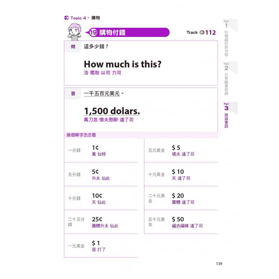279x279 pixels.
Task: Select the Part 2 side tab
Action: click(x=228, y=79)
